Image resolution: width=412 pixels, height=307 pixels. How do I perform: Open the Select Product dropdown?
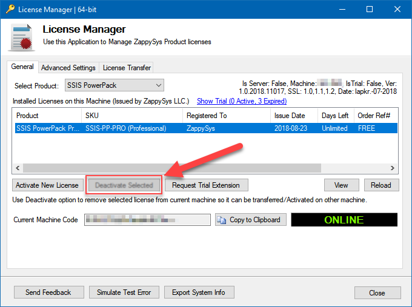pyautogui.click(x=115, y=85)
